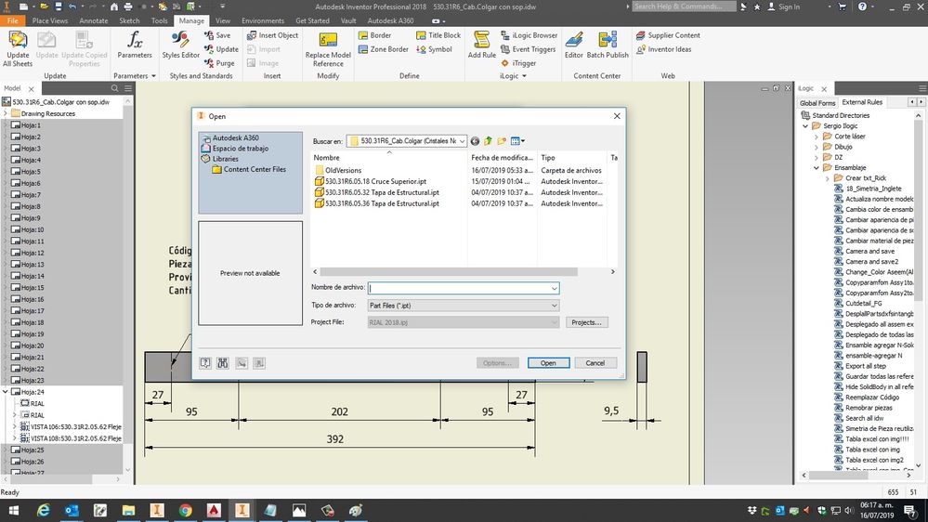Open Content Center Editor
Screen dimensions: 928x522
click(x=573, y=40)
